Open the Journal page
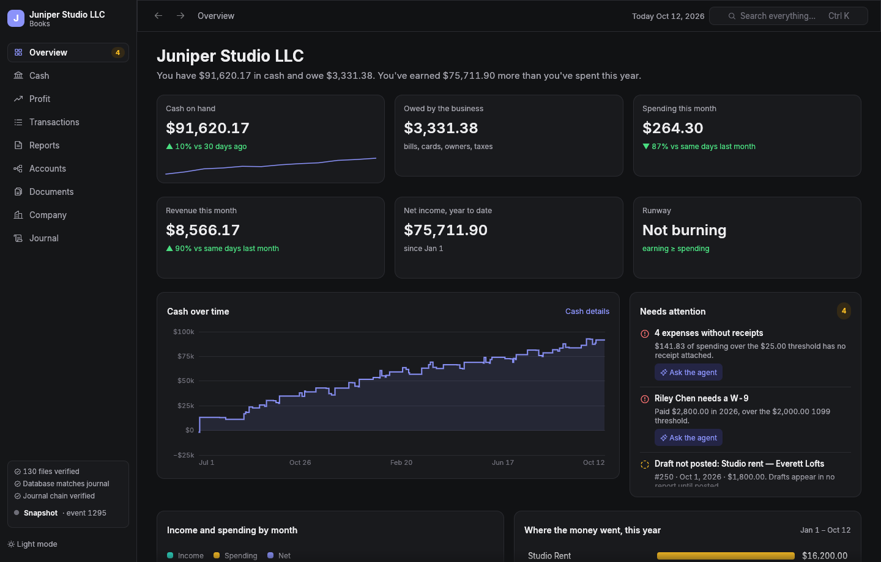This screenshot has height=562, width=881. coord(68,238)
